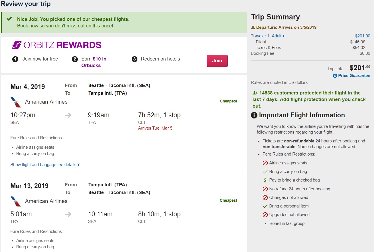The image size is (374, 252).
Task: Click the Price Guarantee dollar icon
Action: click(x=335, y=76)
